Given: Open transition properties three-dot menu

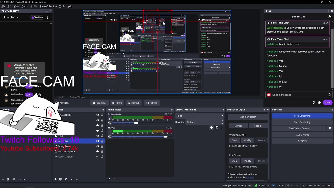Looking at the screenshot, I should 222,128.
